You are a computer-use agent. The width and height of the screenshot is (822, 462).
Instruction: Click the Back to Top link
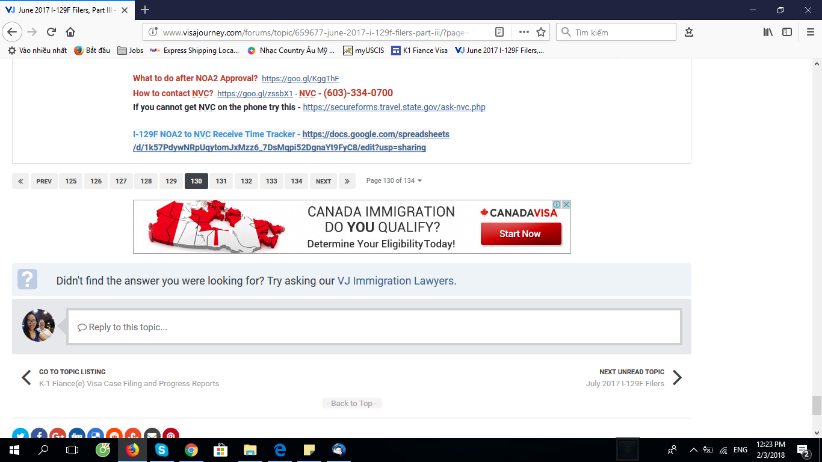352,404
